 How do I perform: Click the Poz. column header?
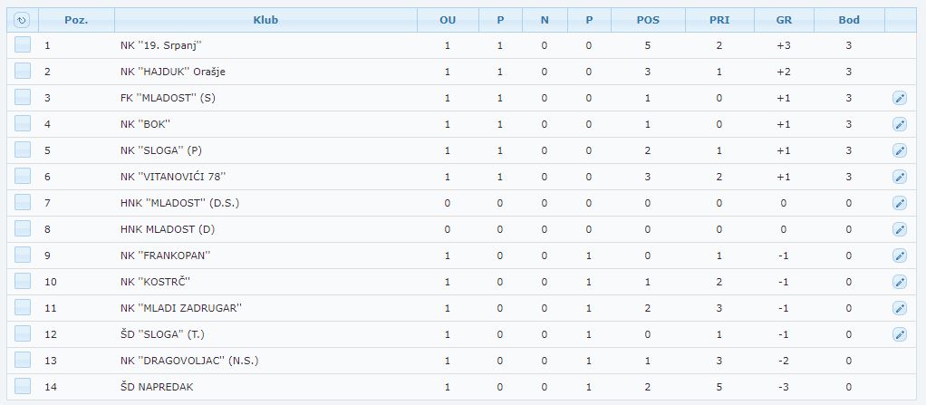click(x=76, y=20)
